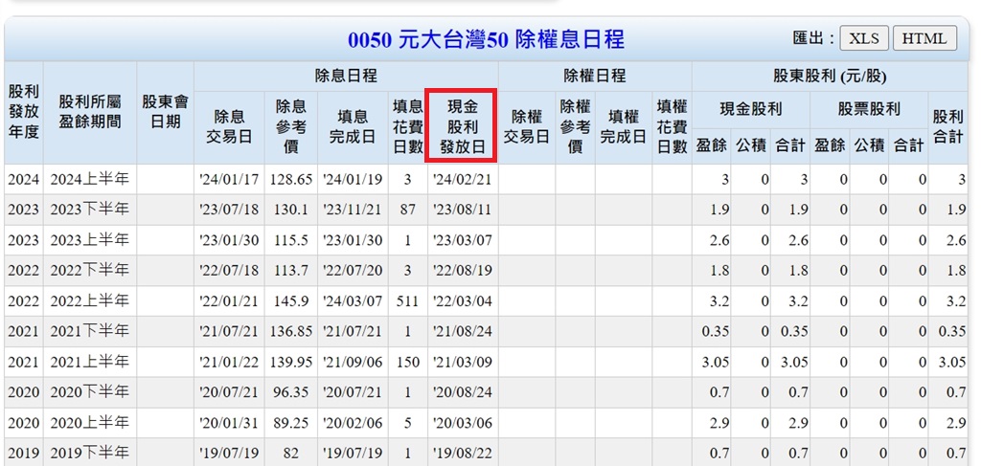Click the 除息參考價 column header
981x466 pixels.
pyautogui.click(x=291, y=127)
